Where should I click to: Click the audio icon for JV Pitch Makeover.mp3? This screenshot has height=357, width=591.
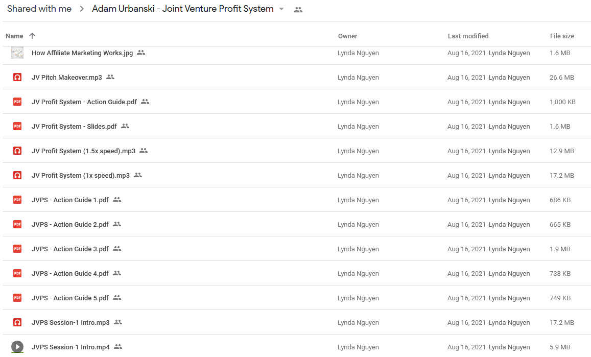coord(17,77)
